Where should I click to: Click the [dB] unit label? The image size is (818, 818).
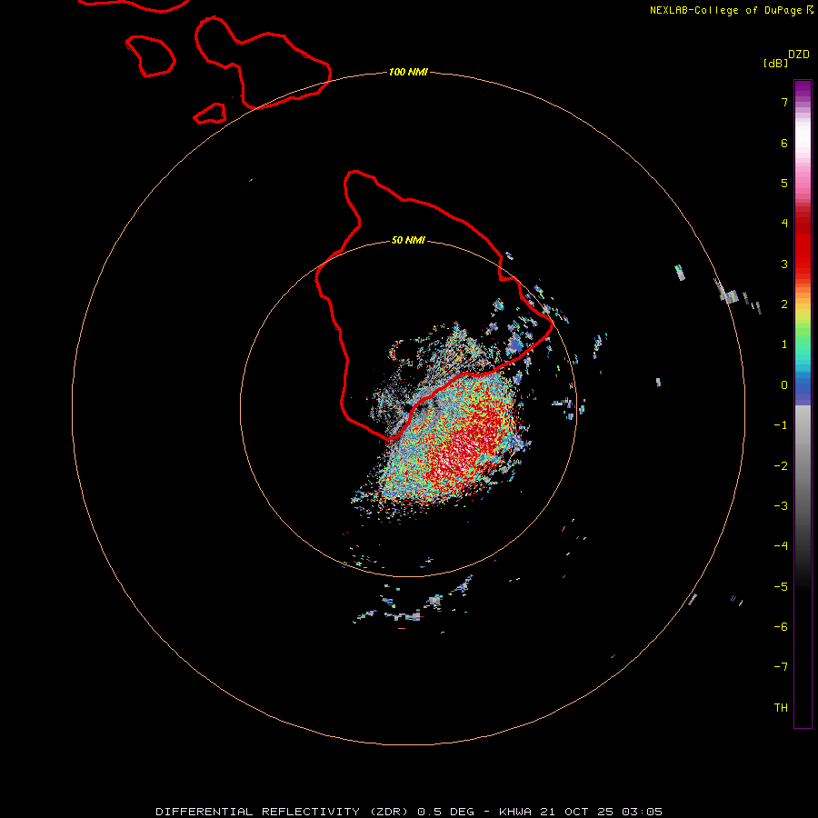click(776, 63)
